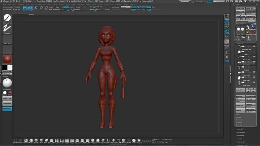The image size is (260, 146).
Task: Select the SelectLasso brush in bottom bar
Action: 21,141
